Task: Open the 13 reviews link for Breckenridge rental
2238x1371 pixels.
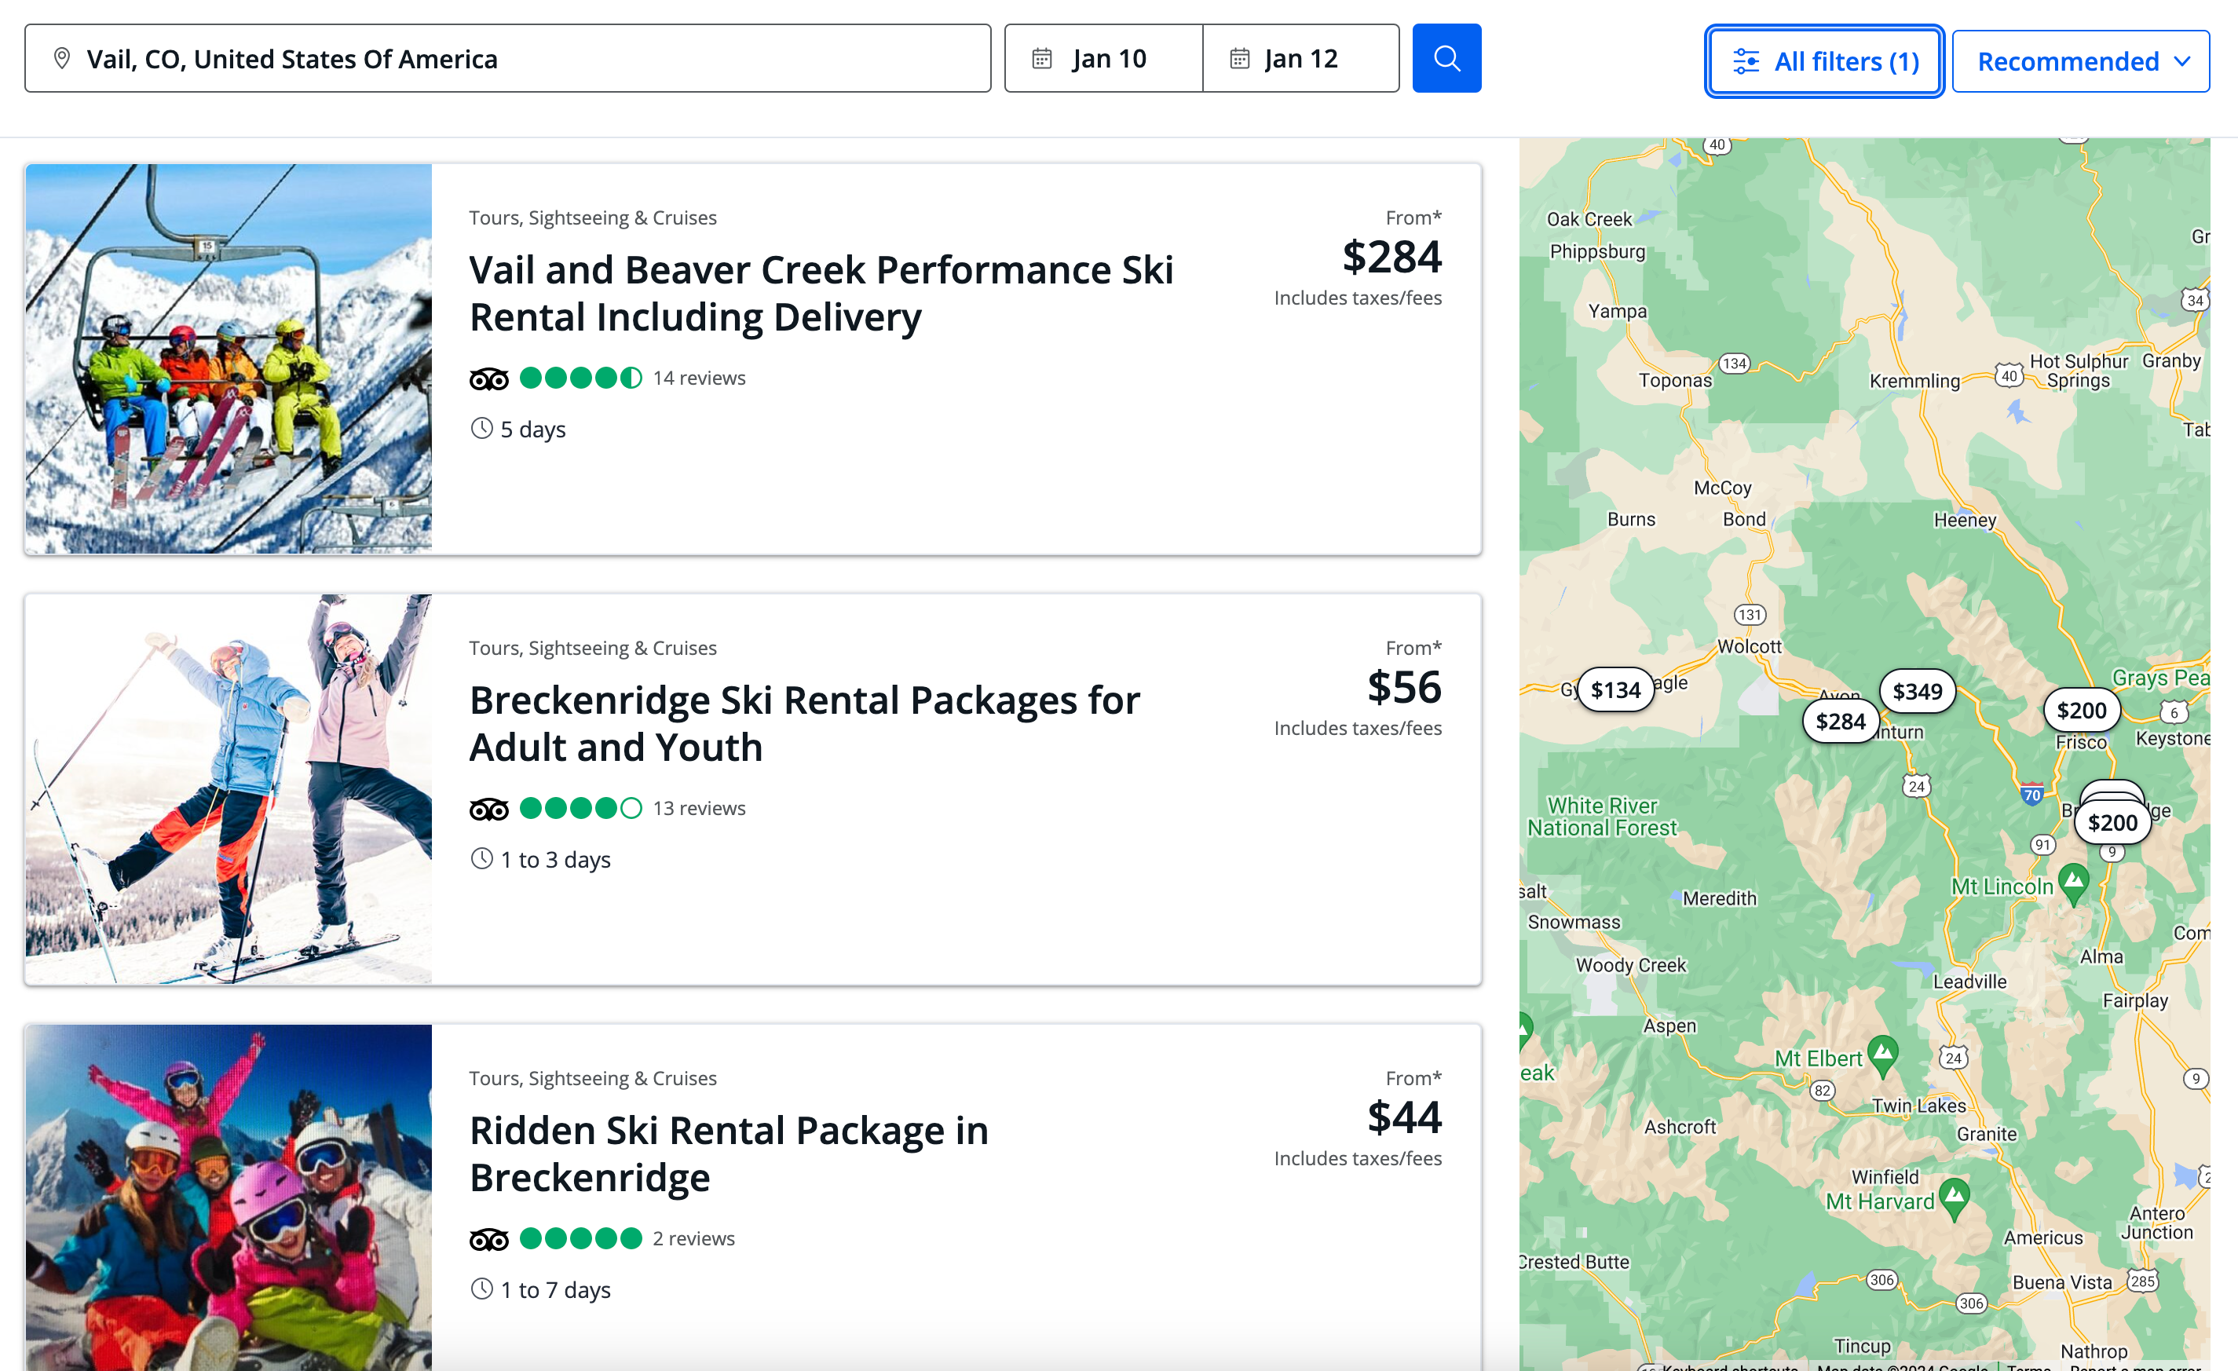Action: tap(698, 808)
